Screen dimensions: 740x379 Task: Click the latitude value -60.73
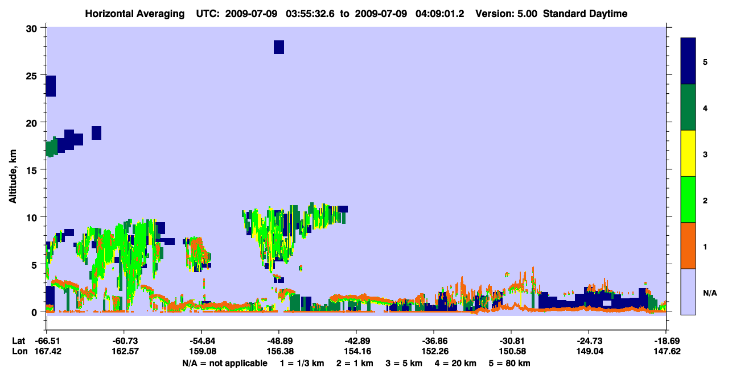pos(124,341)
